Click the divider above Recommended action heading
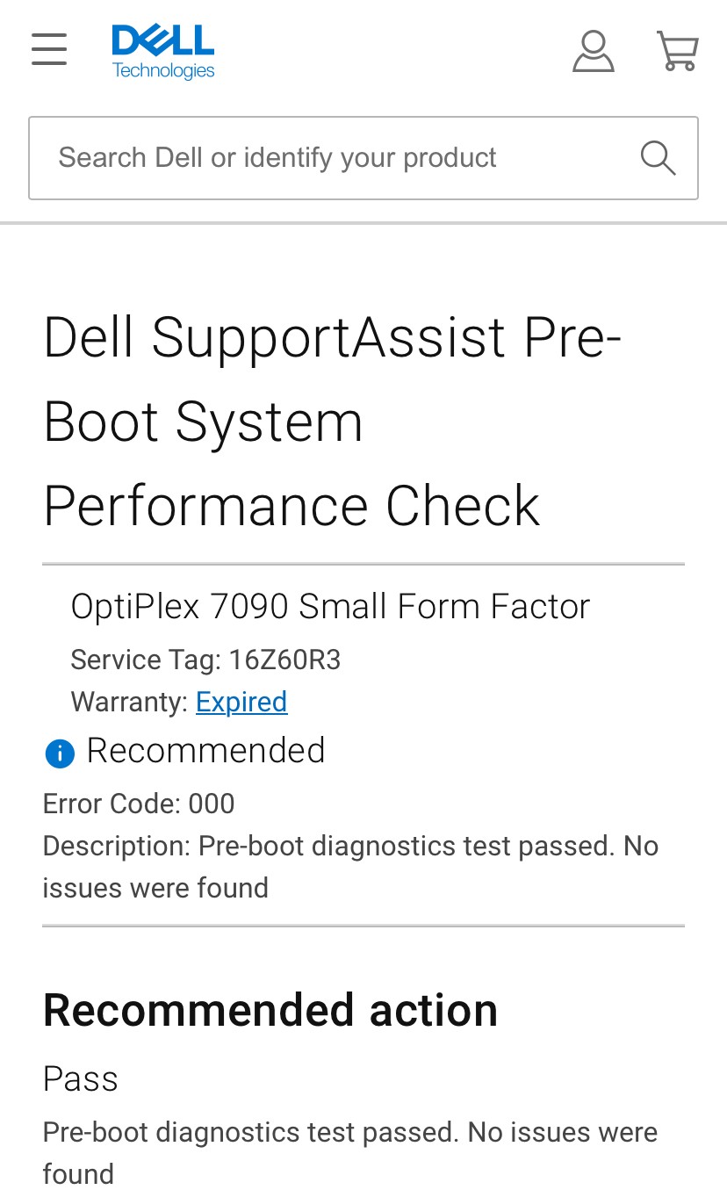727x1197 pixels. coord(363,926)
